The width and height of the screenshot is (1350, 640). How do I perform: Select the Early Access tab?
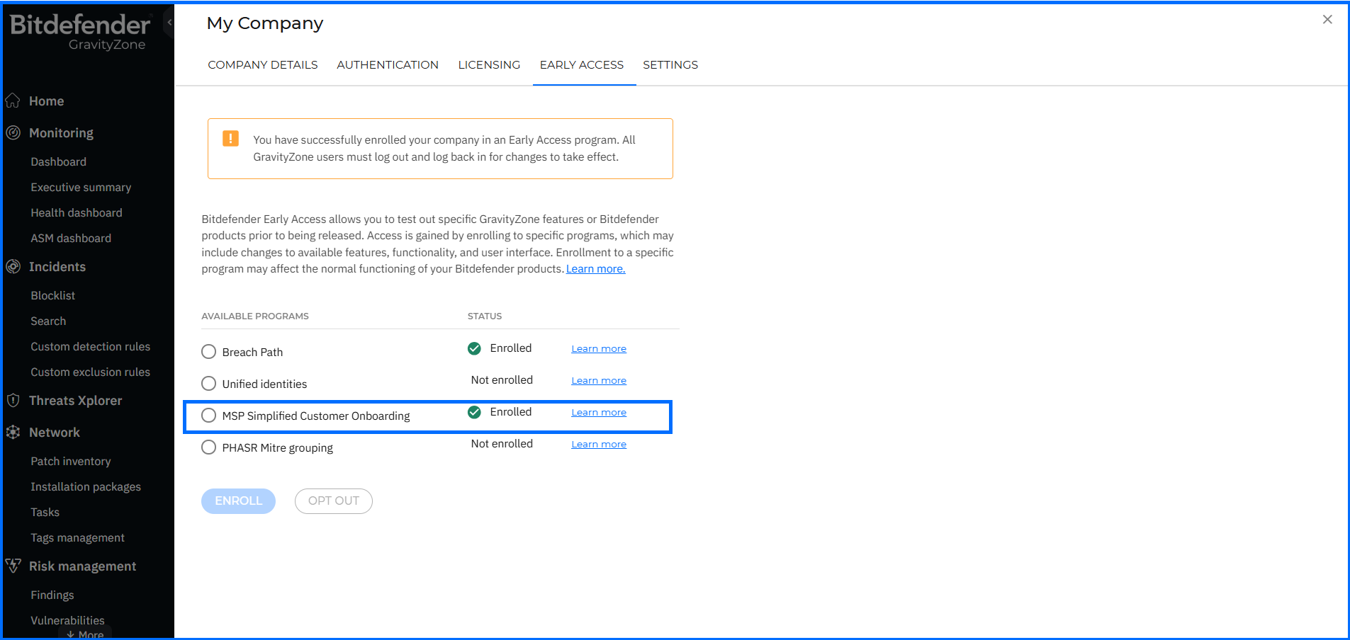pos(582,64)
